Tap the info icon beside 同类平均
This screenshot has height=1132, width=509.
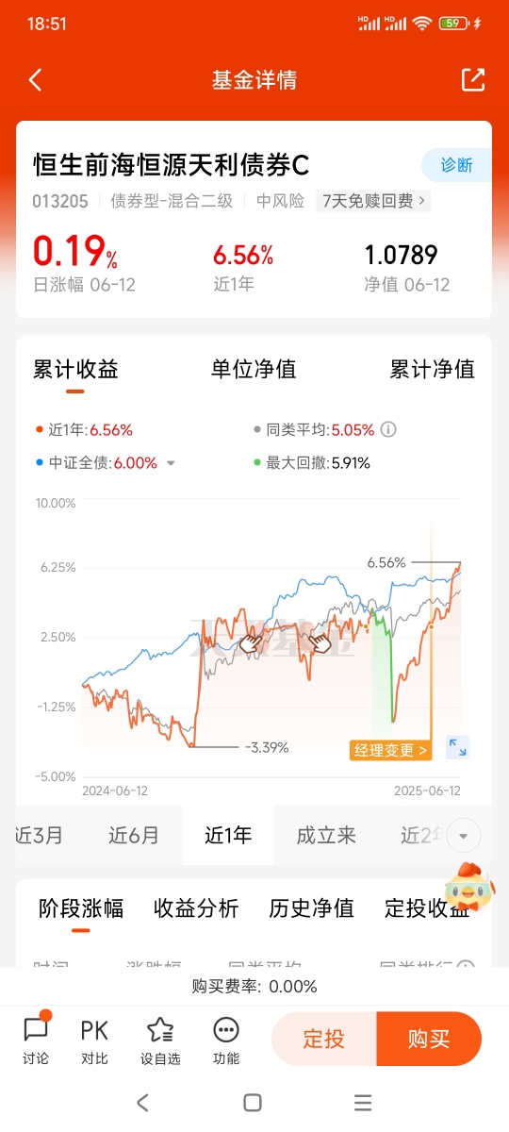pyautogui.click(x=388, y=429)
